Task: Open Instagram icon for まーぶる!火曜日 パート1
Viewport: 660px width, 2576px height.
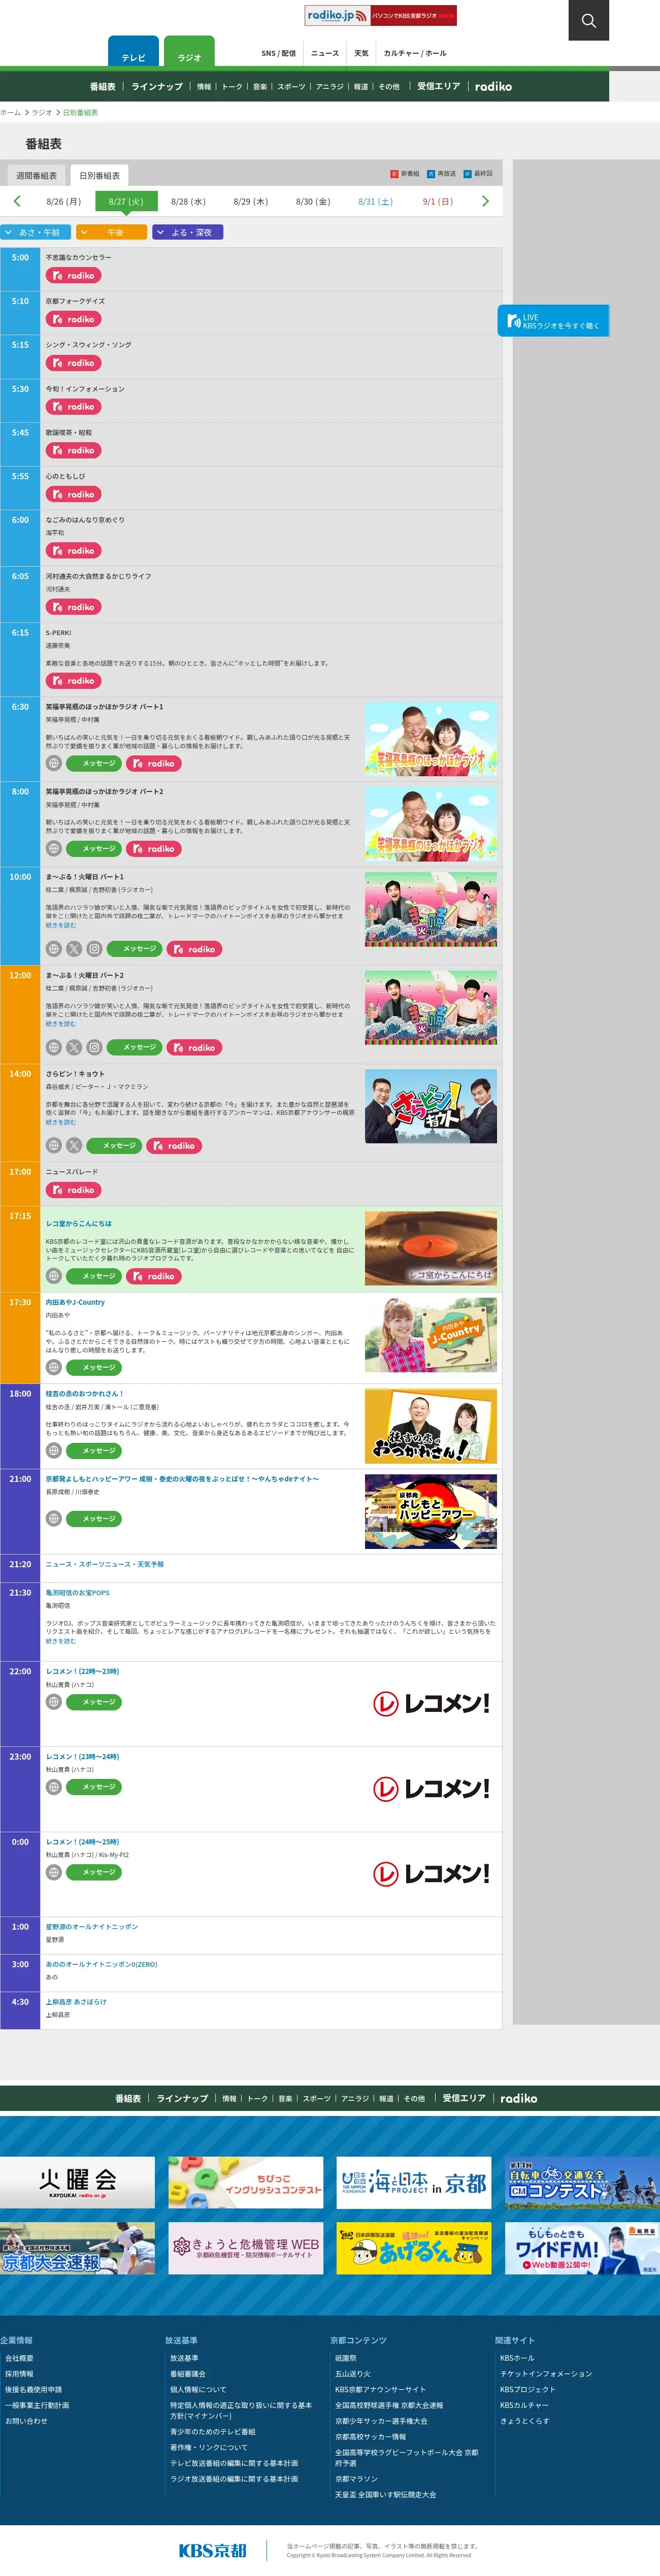Action: click(x=94, y=949)
